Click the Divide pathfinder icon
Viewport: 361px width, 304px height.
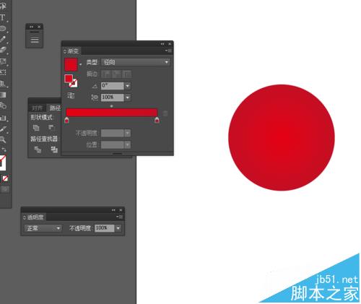click(38, 149)
